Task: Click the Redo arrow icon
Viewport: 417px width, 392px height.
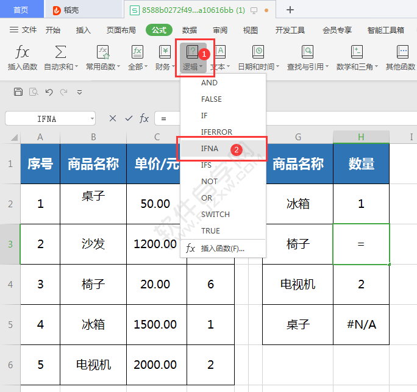Action: [63, 92]
